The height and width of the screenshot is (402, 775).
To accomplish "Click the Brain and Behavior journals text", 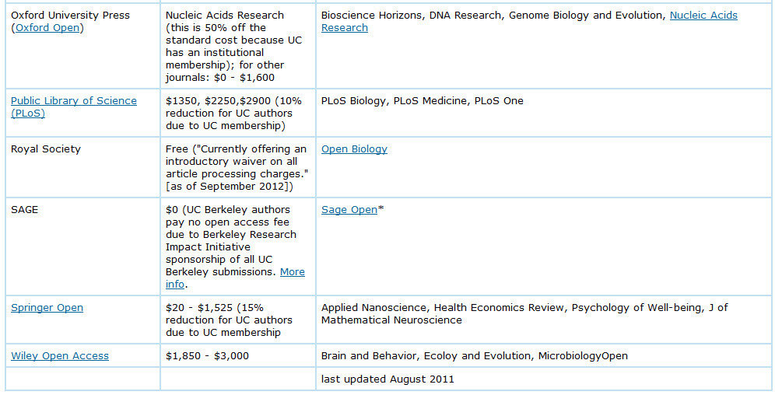I will click(x=475, y=356).
